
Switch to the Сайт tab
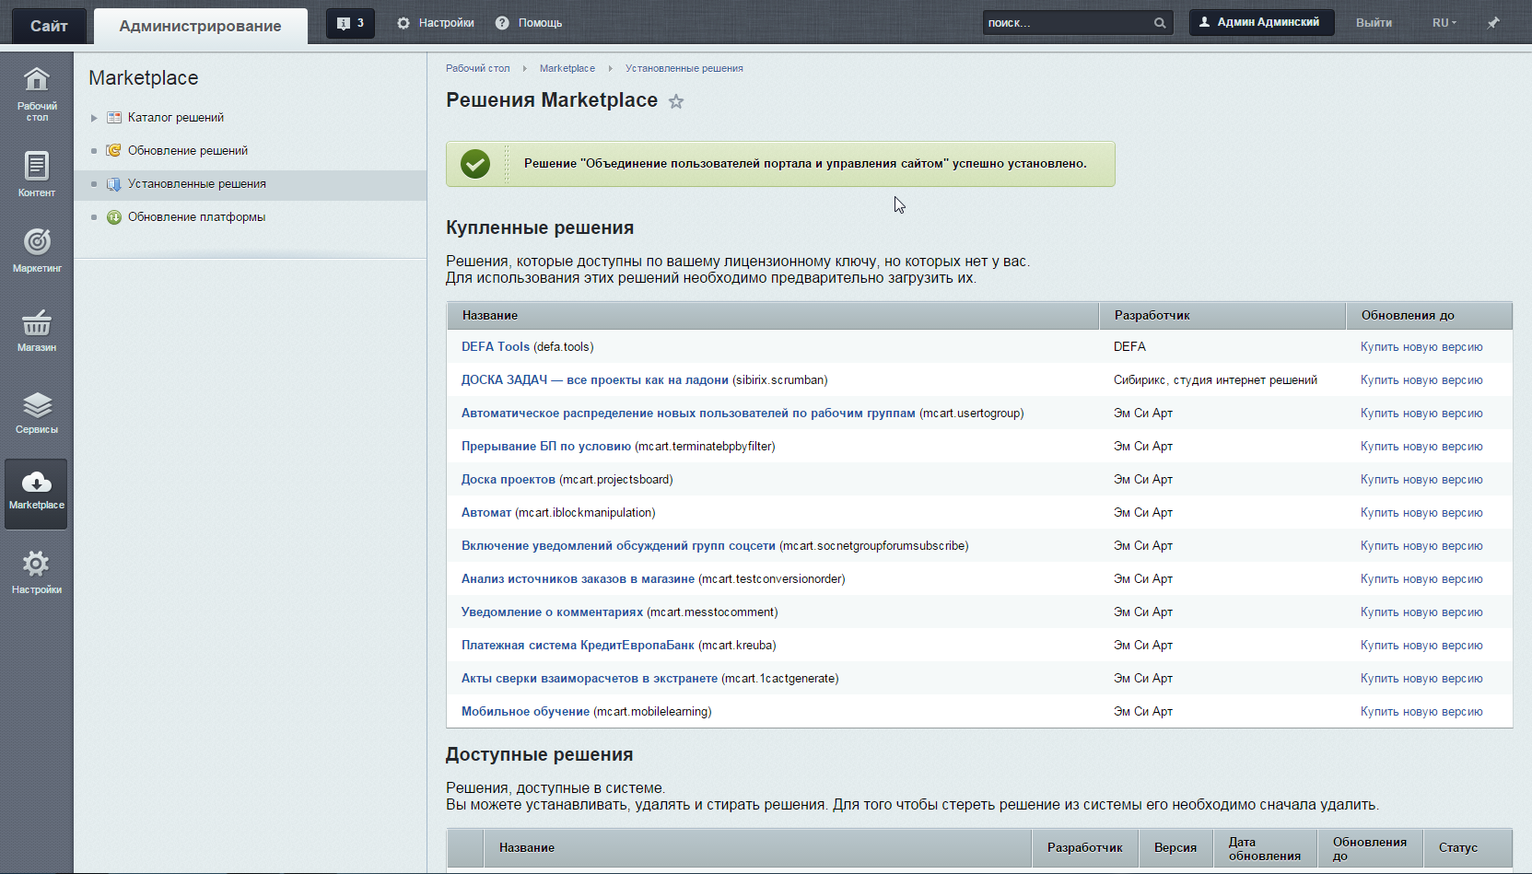click(49, 26)
